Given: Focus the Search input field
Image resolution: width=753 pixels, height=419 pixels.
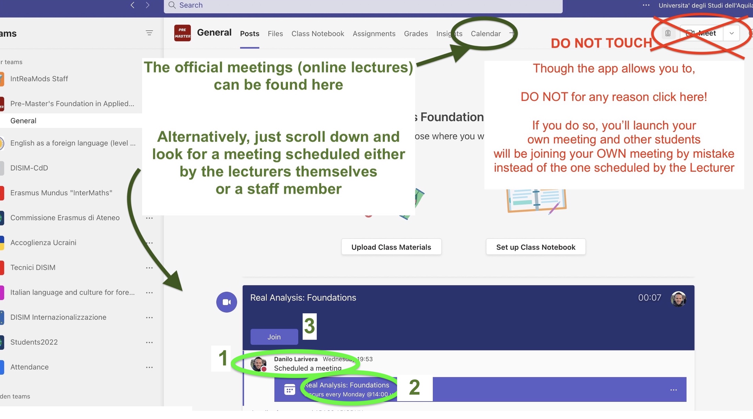Looking at the screenshot, I should (x=363, y=6).
